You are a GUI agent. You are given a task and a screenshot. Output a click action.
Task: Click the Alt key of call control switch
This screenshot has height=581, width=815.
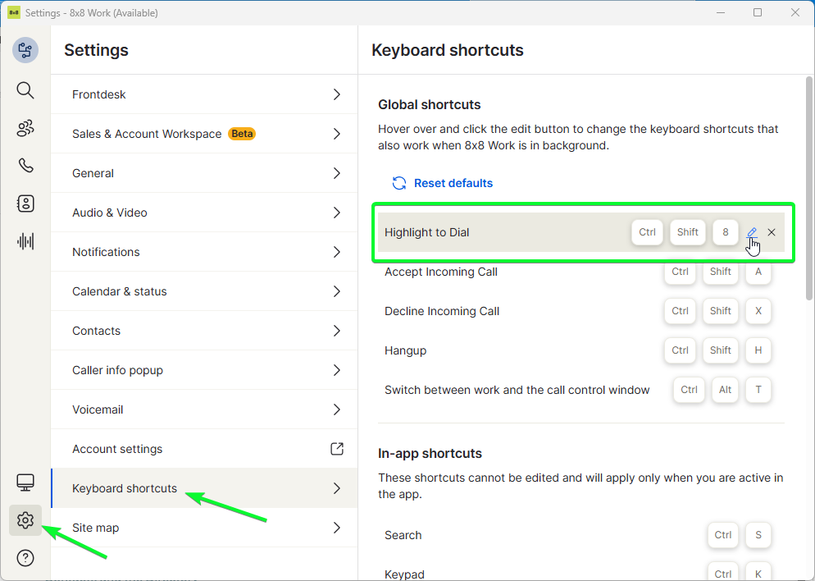point(725,390)
